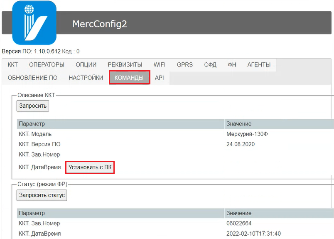Select the КОМАНДЫ tab
The width and height of the screenshot is (334, 239).
coord(129,78)
